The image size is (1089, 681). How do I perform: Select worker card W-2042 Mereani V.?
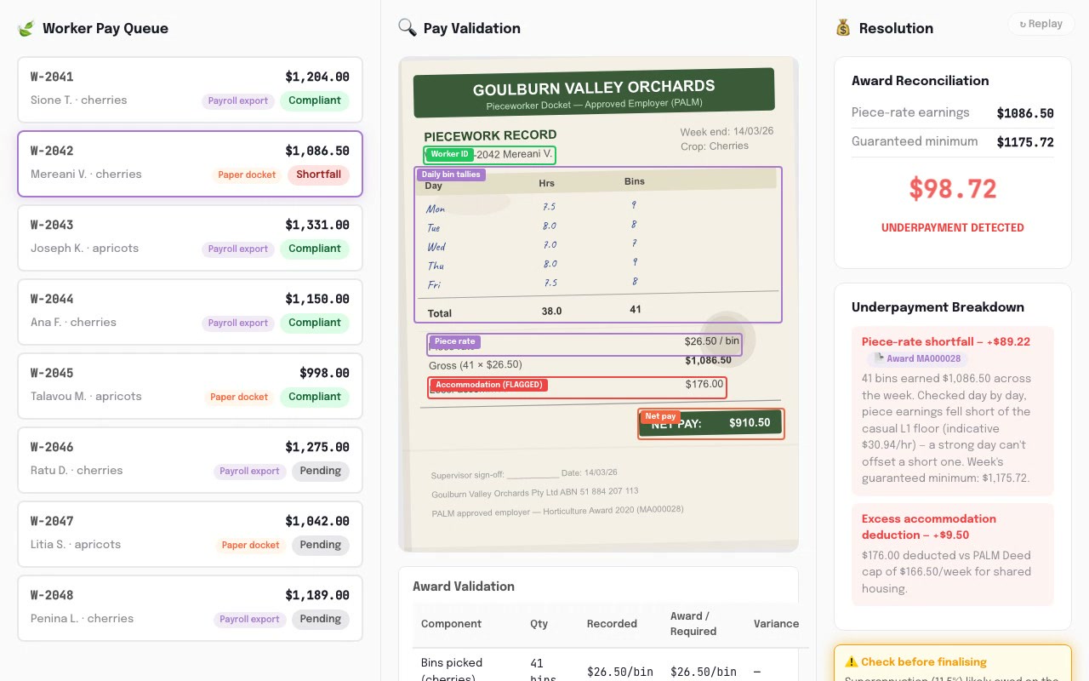[190, 163]
